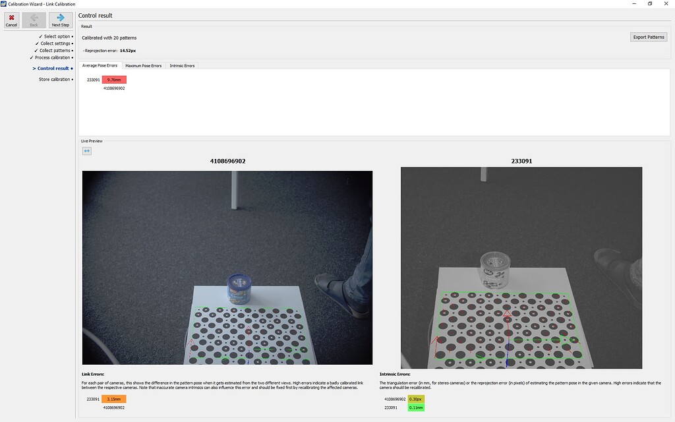Click the Live Preview resize arrows icon

pyautogui.click(x=88, y=150)
